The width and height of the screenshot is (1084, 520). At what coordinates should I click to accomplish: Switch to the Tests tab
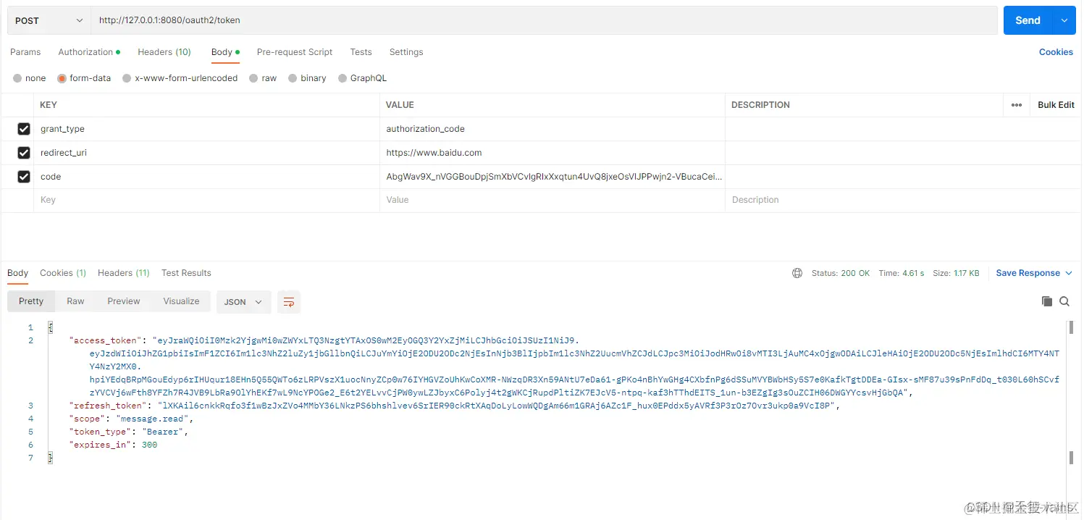click(361, 52)
